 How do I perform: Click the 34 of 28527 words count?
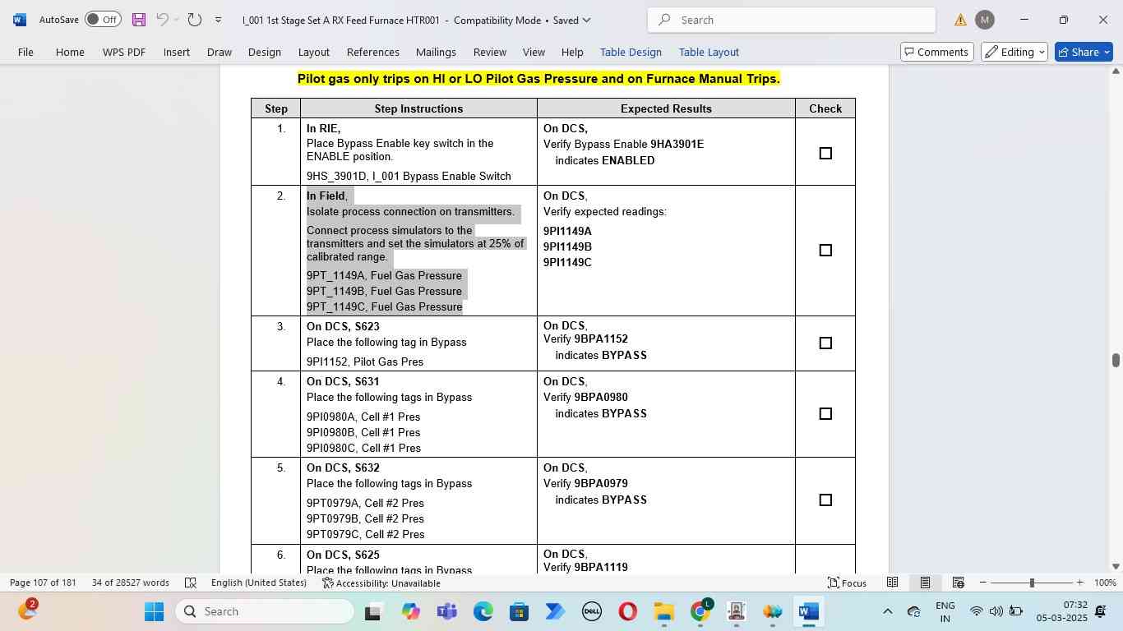(x=131, y=583)
